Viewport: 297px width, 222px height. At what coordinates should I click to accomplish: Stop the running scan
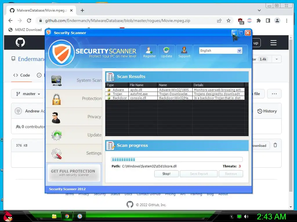click(166, 174)
